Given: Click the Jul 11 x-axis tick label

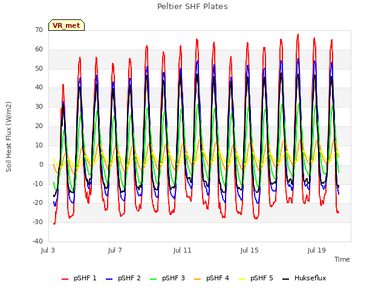Looking at the screenshot, I should coord(182,250).
